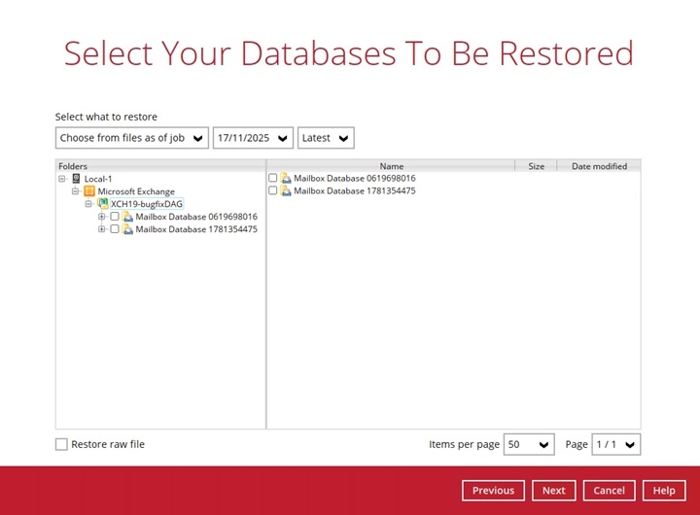Open the Items per page selector
700x515 pixels.
pyautogui.click(x=530, y=444)
